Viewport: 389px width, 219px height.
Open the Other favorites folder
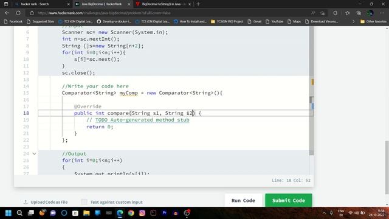point(373,21)
